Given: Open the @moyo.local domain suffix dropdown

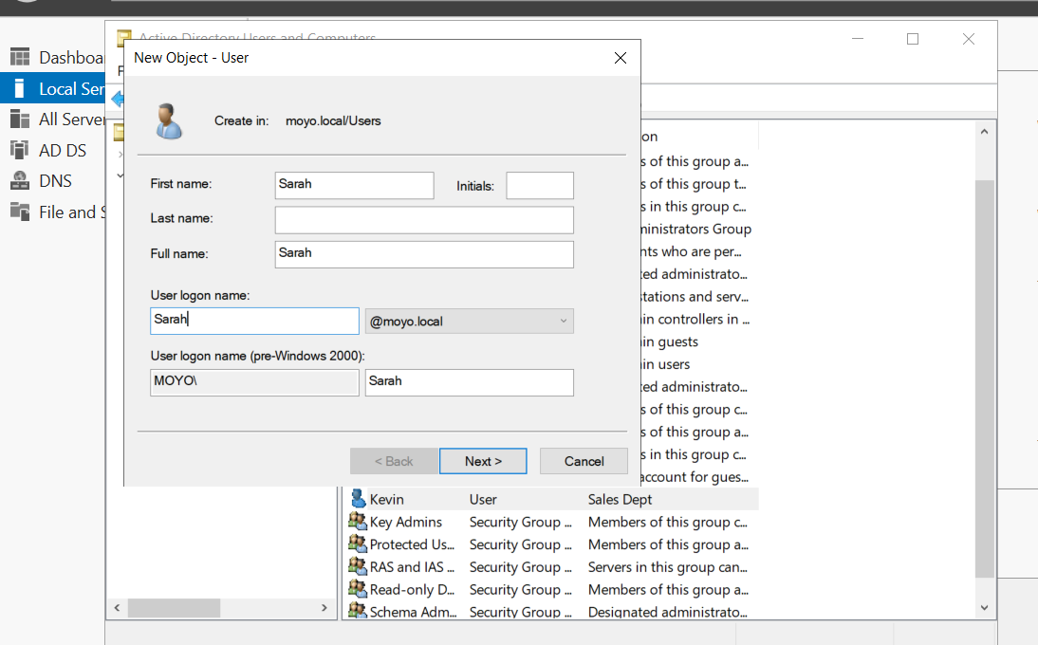Looking at the screenshot, I should [x=469, y=322].
